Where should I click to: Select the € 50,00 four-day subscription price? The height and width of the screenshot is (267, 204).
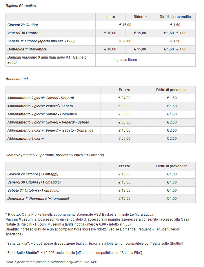[x=124, y=139]
